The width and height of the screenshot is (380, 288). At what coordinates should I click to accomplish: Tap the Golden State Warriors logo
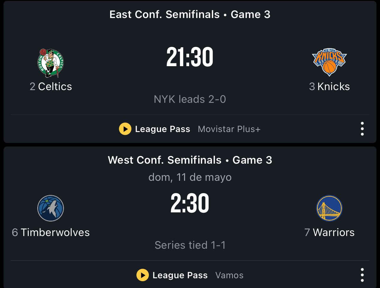tap(329, 208)
